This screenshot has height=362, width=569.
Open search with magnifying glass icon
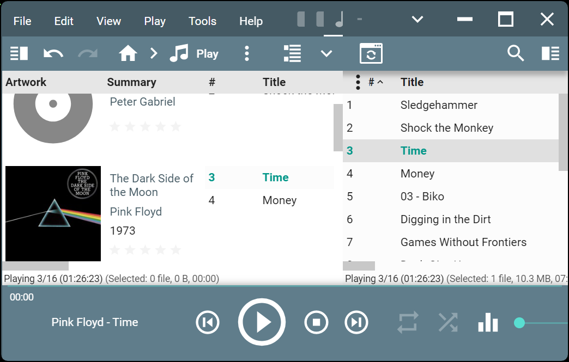[515, 53]
